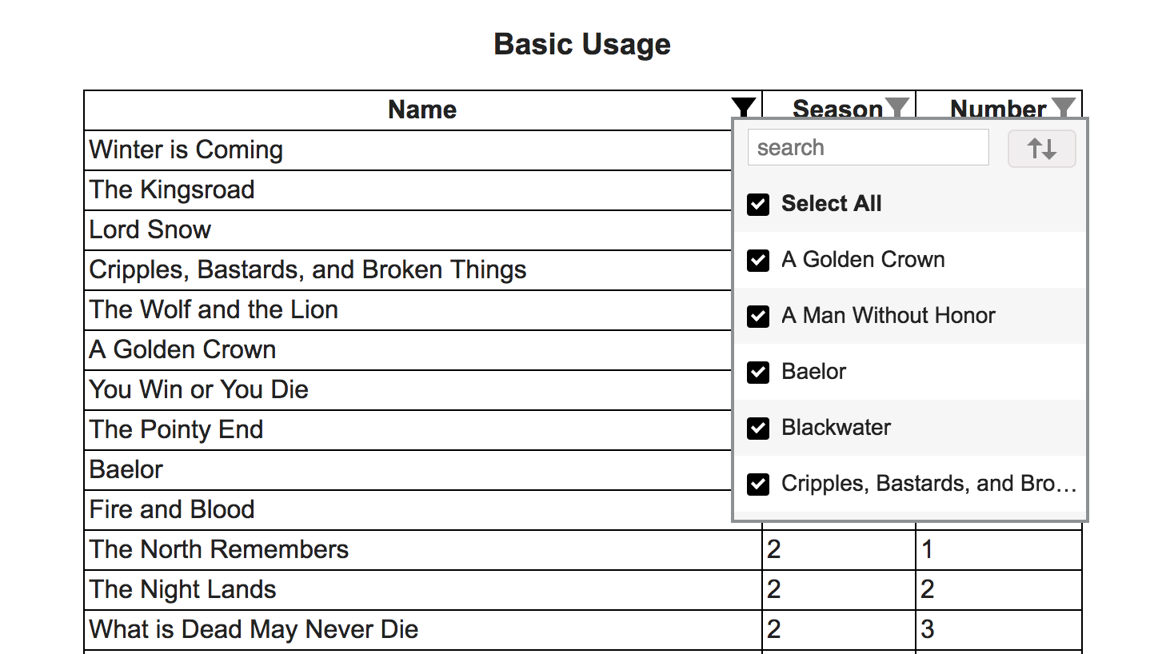The width and height of the screenshot is (1174, 654).
Task: Click the Name column header
Action: pyautogui.click(x=421, y=110)
